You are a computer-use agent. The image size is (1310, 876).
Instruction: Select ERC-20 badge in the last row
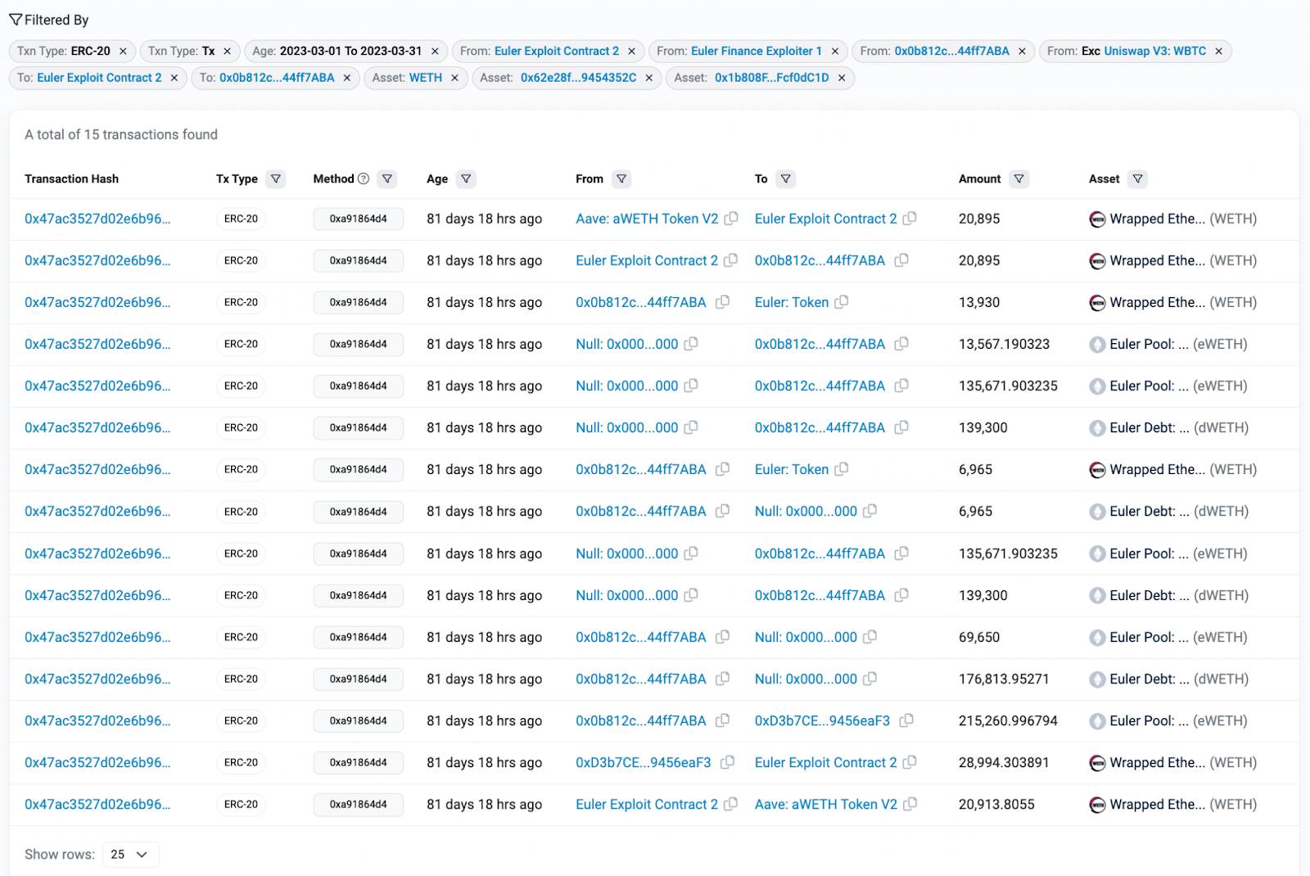click(241, 804)
